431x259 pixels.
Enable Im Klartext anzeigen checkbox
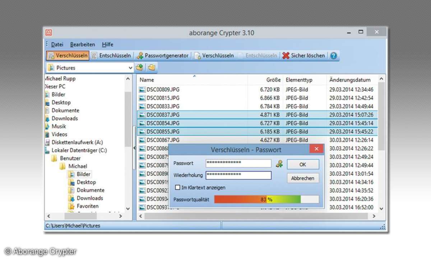click(177, 187)
